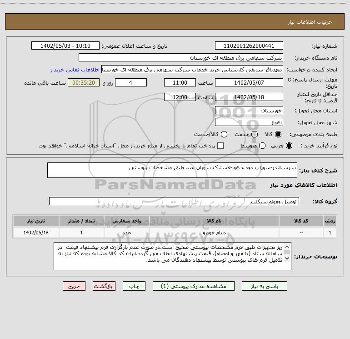This screenshot has height=339, width=350.
Task: Select the کالا radio button
Action: [278, 134]
